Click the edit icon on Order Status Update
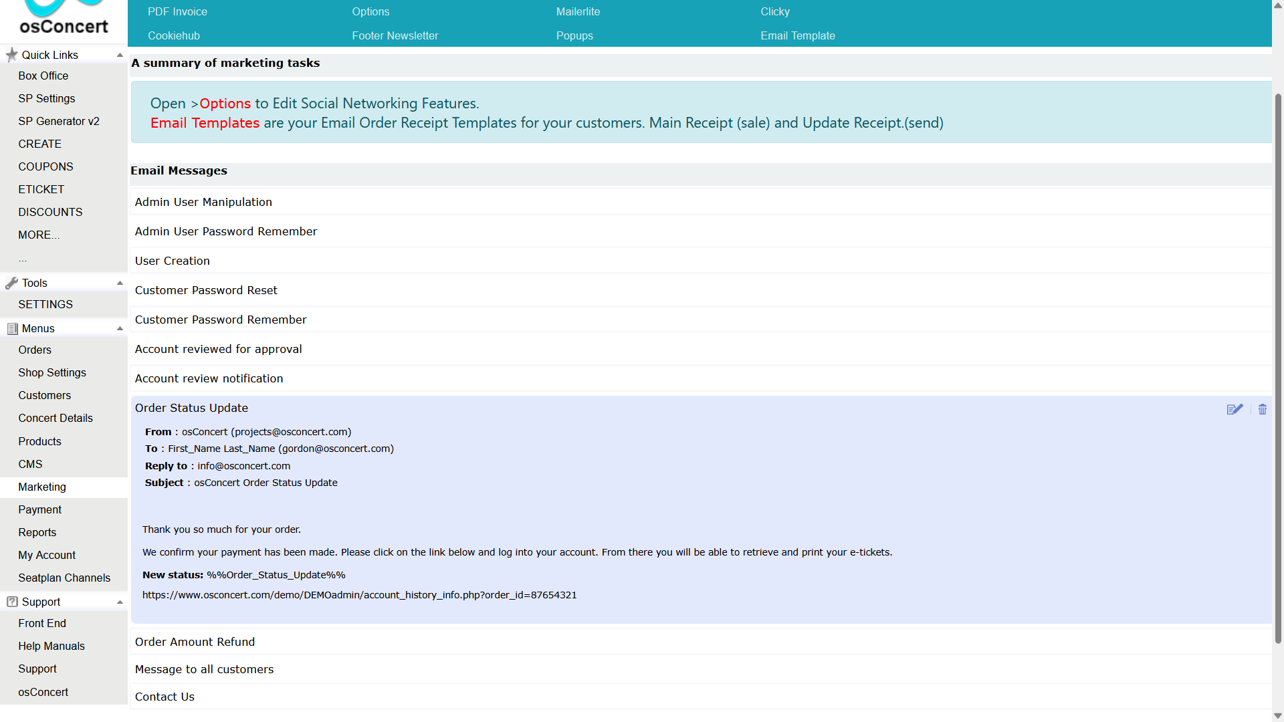Viewport: 1284px width, 722px height. click(x=1235, y=409)
